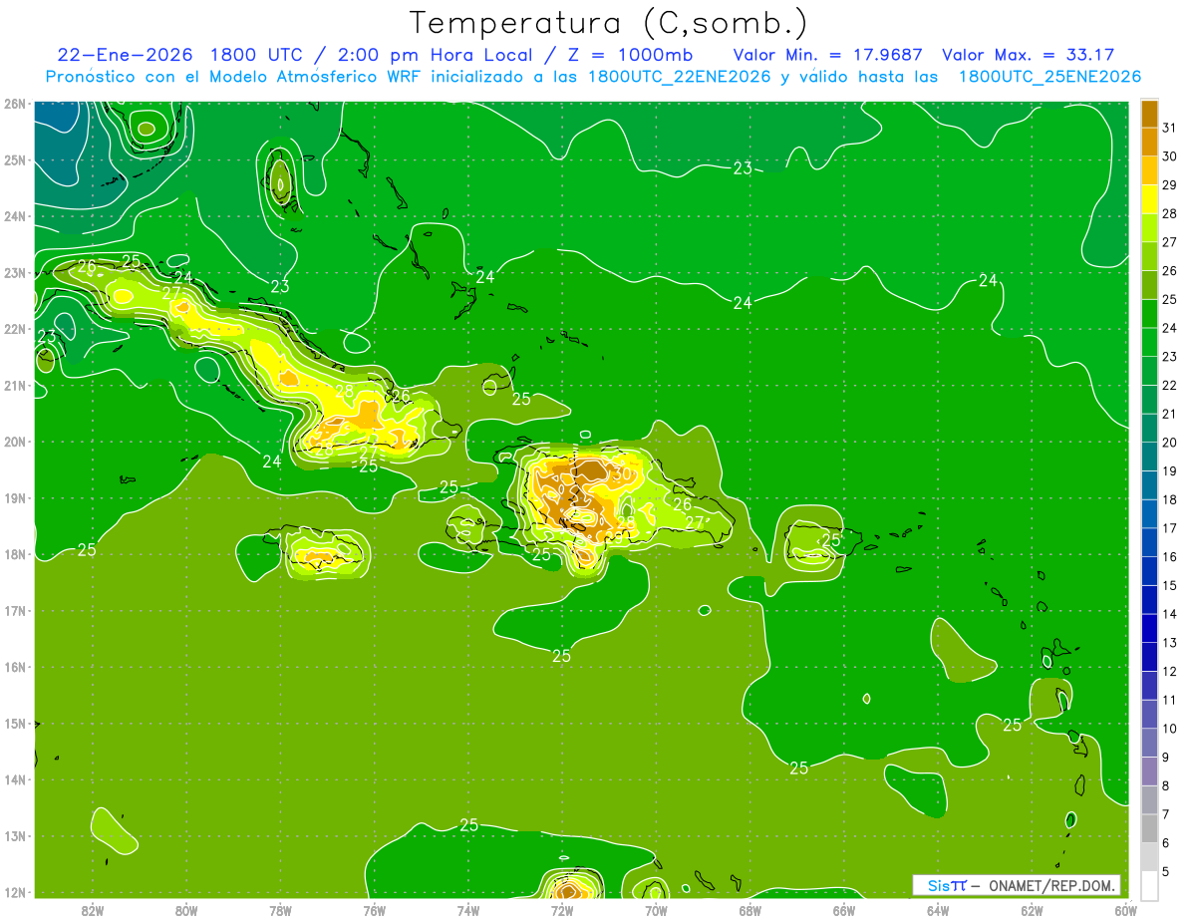Click the legend swatch between 24 and 25

pyautogui.click(x=1149, y=314)
